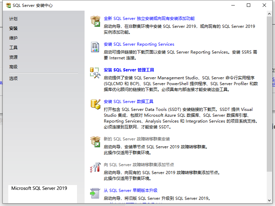Switch to the 资源 section
Image resolution: width=275 pixels, height=206 pixels.
tap(13, 57)
